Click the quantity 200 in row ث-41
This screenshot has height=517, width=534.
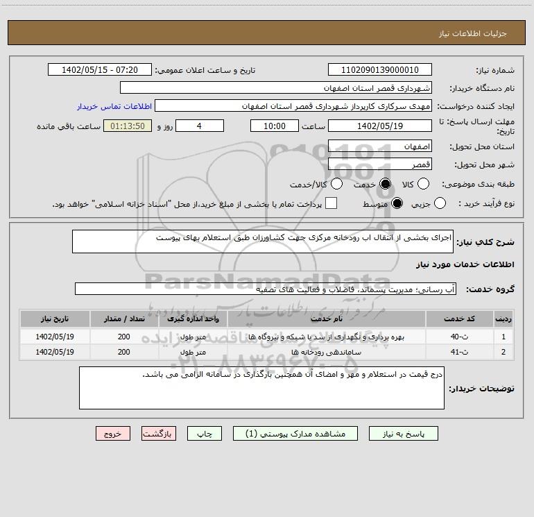124,352
